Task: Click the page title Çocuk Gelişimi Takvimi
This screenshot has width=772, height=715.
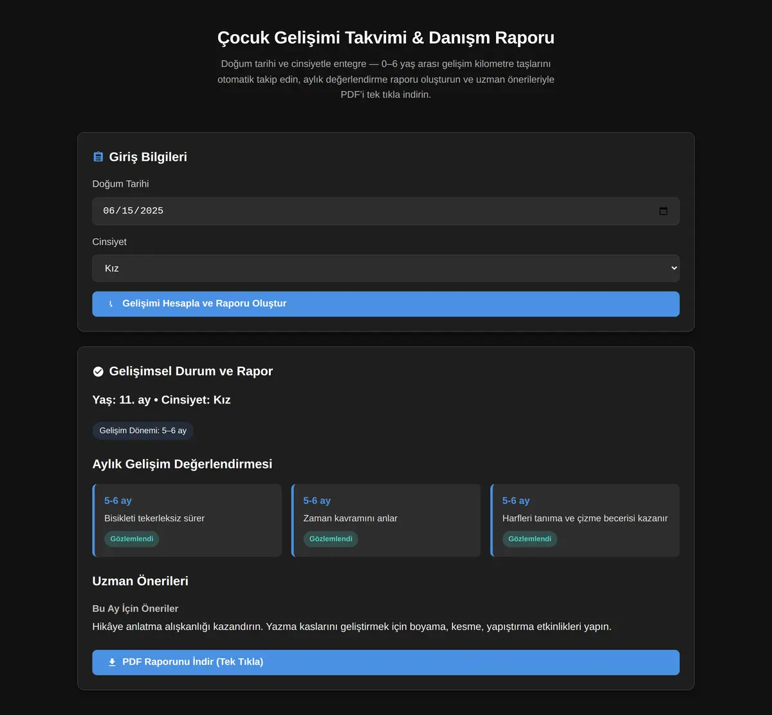Action: click(x=386, y=37)
